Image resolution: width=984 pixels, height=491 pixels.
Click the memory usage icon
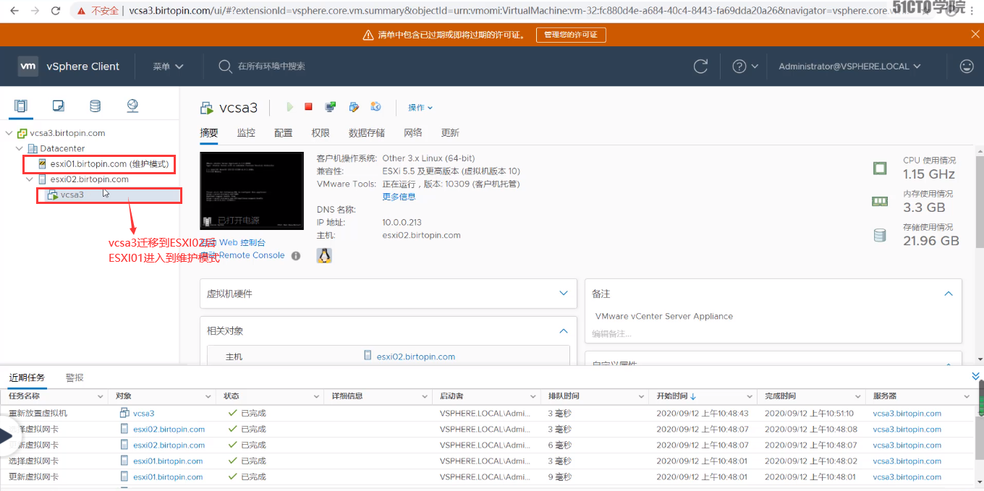click(x=880, y=202)
